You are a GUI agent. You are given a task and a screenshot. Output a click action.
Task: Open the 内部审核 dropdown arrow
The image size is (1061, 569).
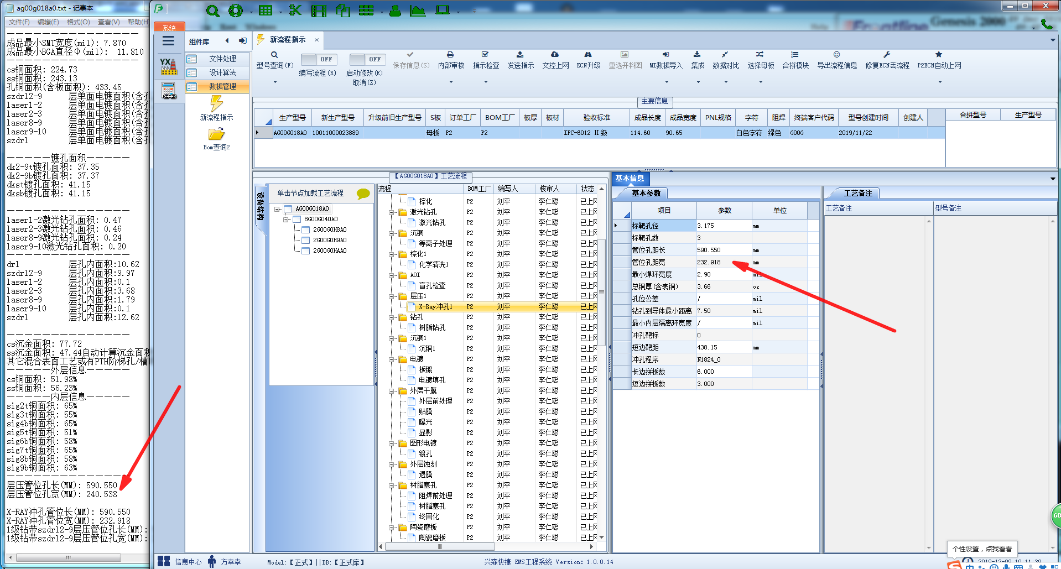tap(451, 82)
